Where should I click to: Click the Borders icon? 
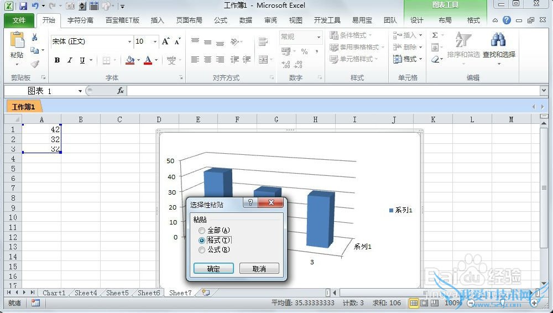coord(106,60)
